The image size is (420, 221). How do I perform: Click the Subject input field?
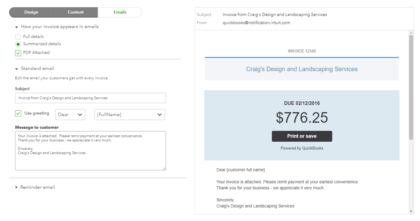91,98
